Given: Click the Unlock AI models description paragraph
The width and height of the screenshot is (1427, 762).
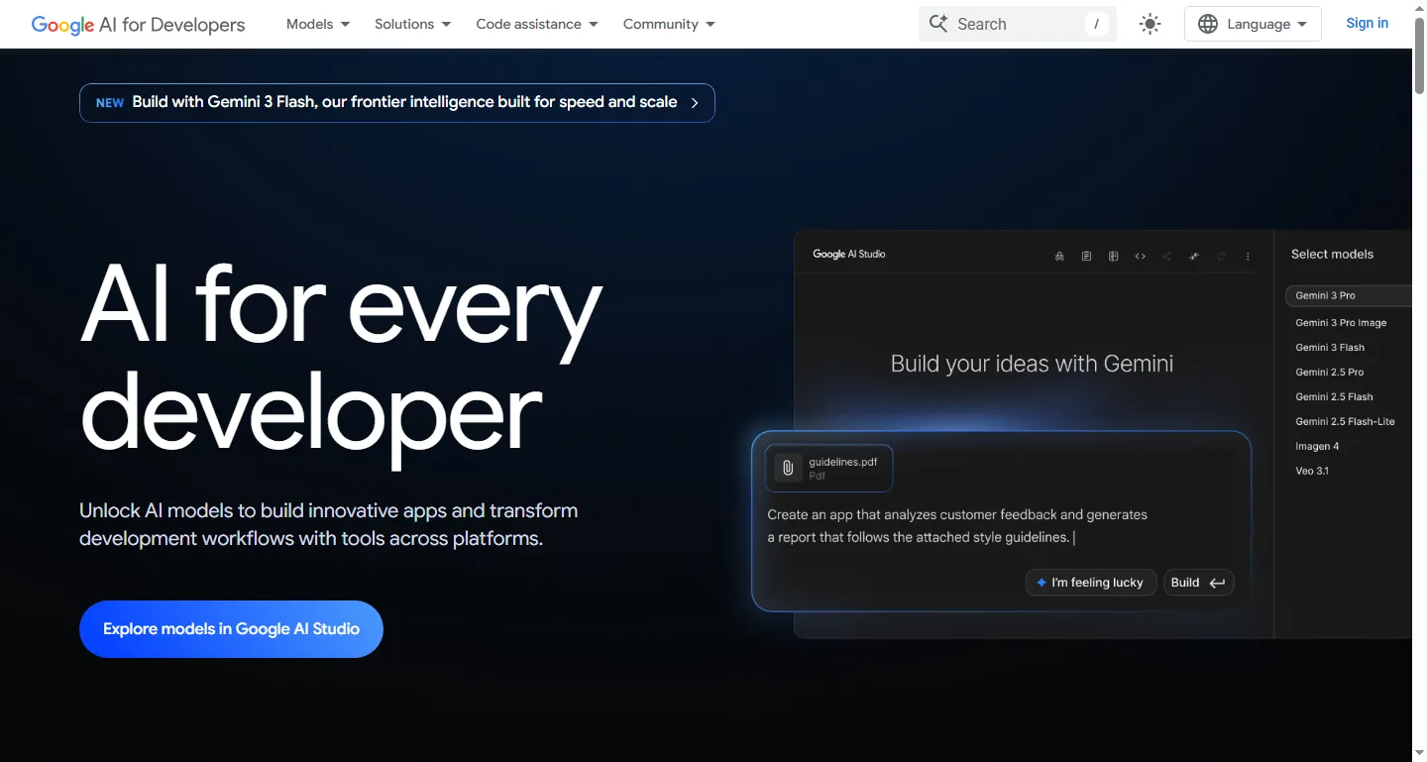Looking at the screenshot, I should (x=329, y=525).
